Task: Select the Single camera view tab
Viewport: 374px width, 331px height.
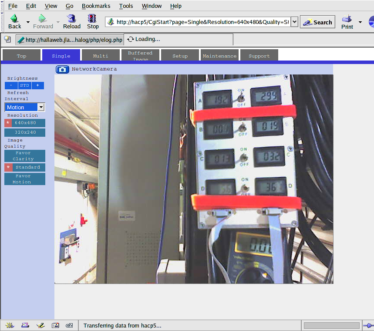Action: pyautogui.click(x=61, y=55)
